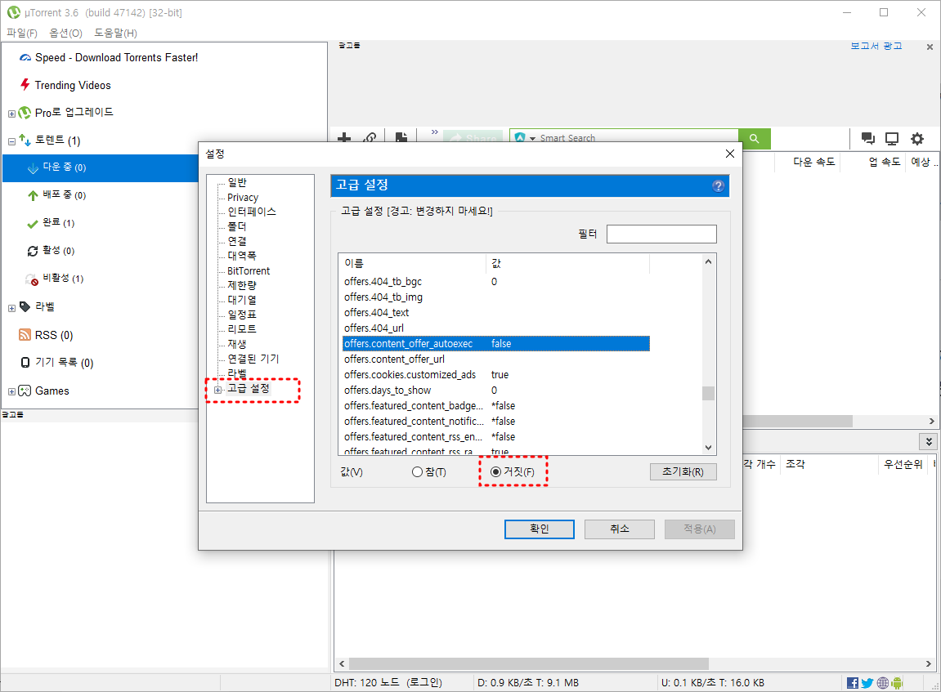Click the Android robot icon in status bar
This screenshot has width=941, height=692.
click(x=897, y=682)
